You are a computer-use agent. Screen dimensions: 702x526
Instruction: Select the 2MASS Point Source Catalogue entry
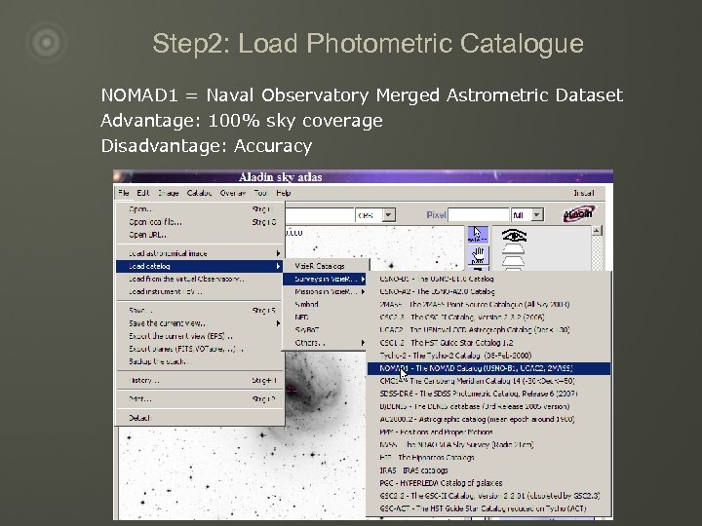click(488, 304)
